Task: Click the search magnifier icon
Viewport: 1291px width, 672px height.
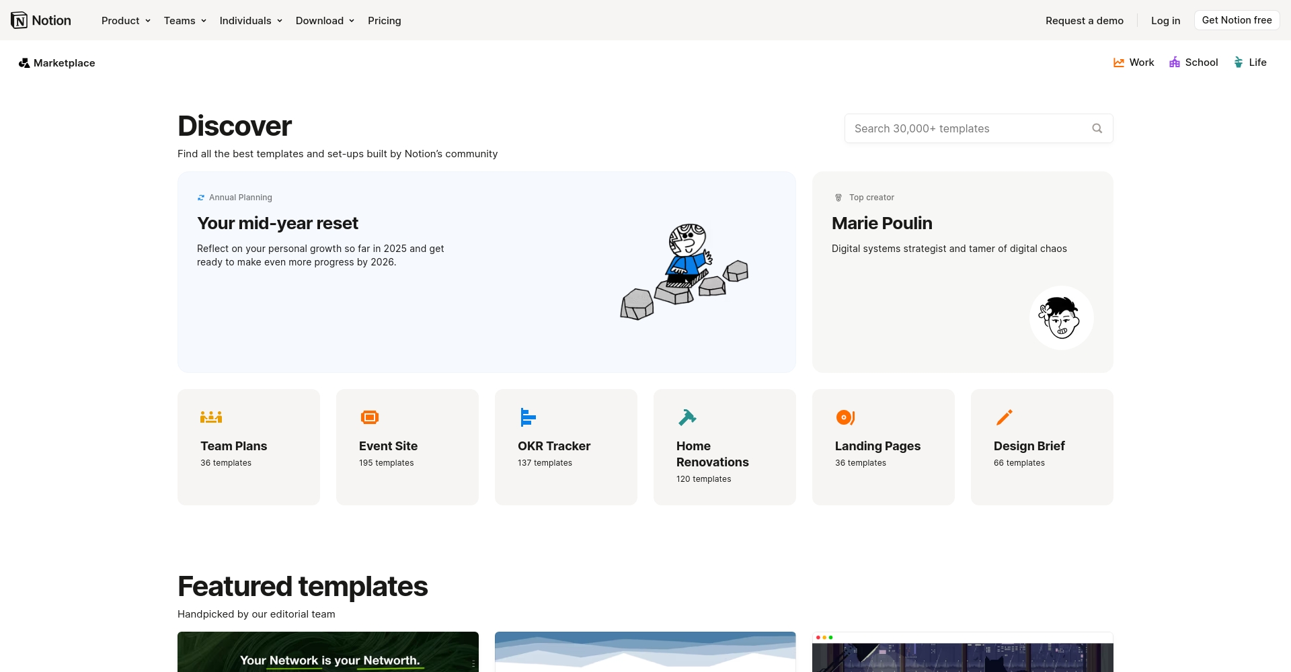Action: [x=1097, y=128]
